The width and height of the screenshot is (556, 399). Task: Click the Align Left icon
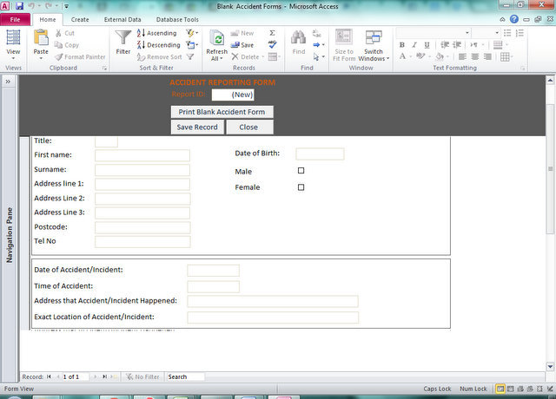pyautogui.click(x=462, y=56)
